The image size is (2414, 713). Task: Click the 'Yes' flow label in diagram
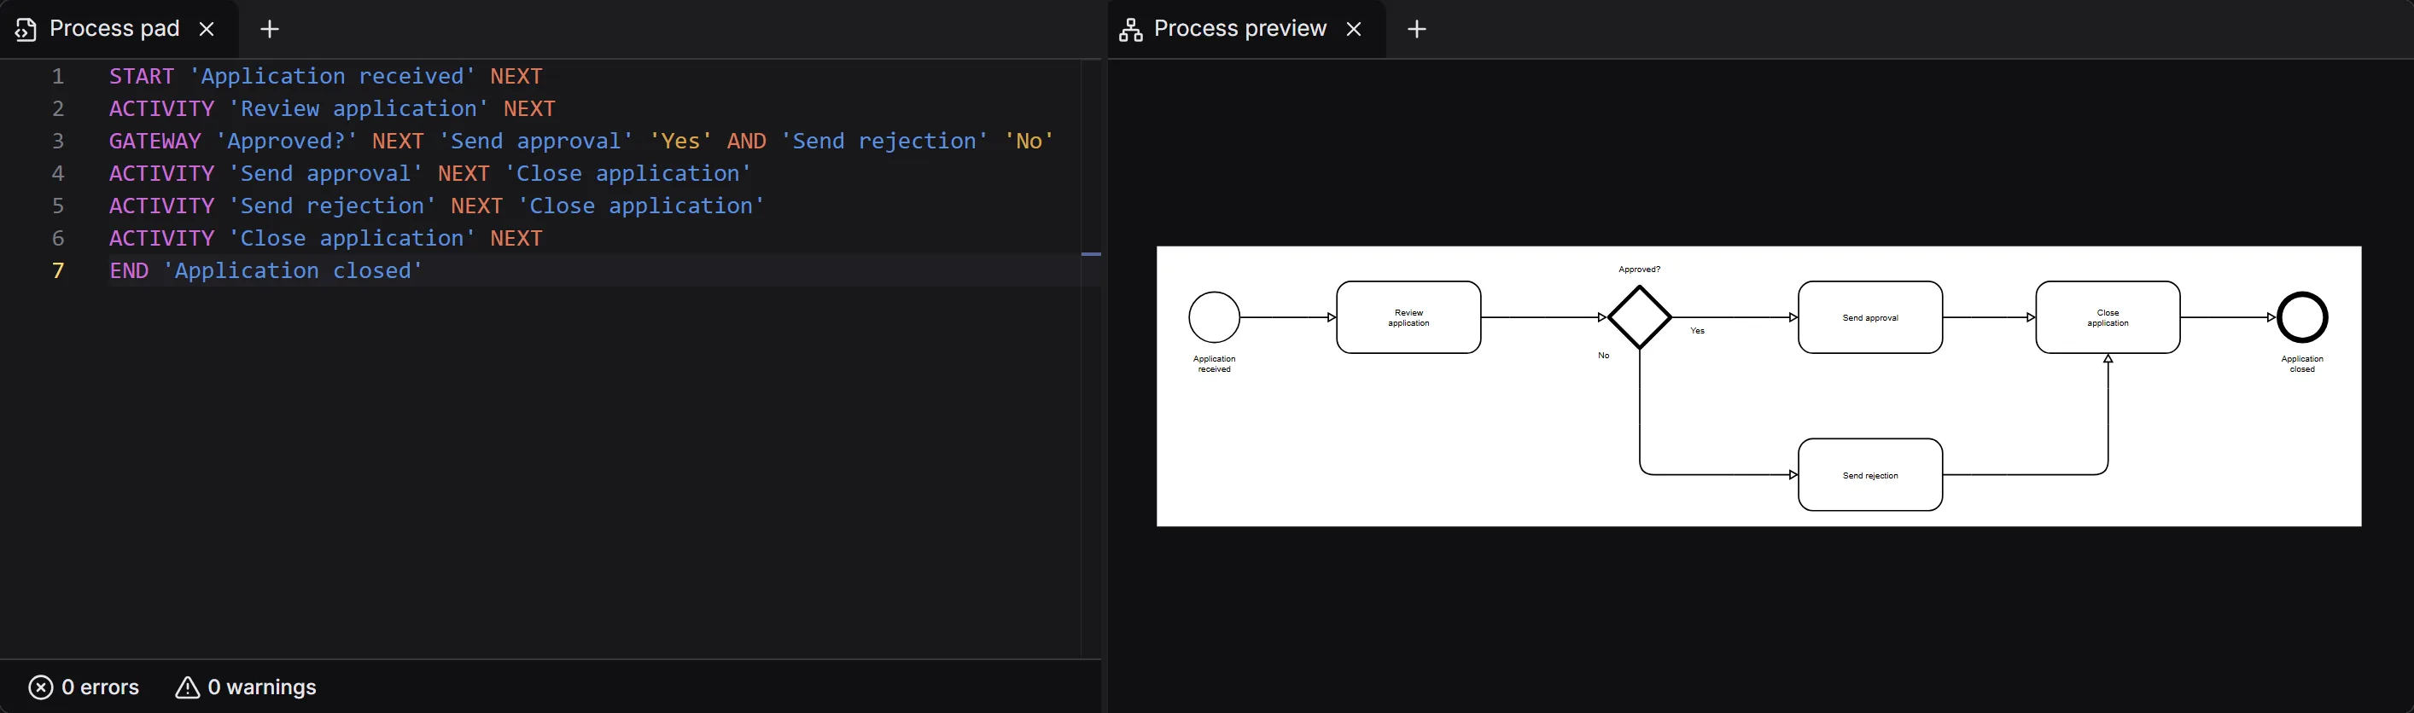(1697, 331)
